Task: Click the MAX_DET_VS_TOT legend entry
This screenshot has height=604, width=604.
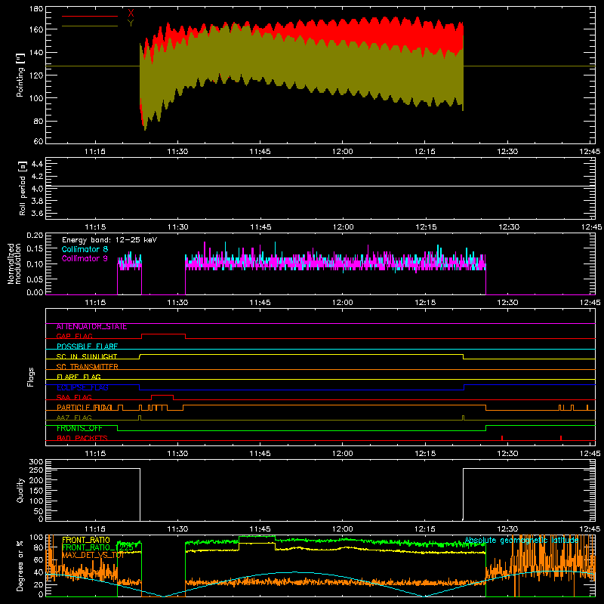Action: point(93,555)
